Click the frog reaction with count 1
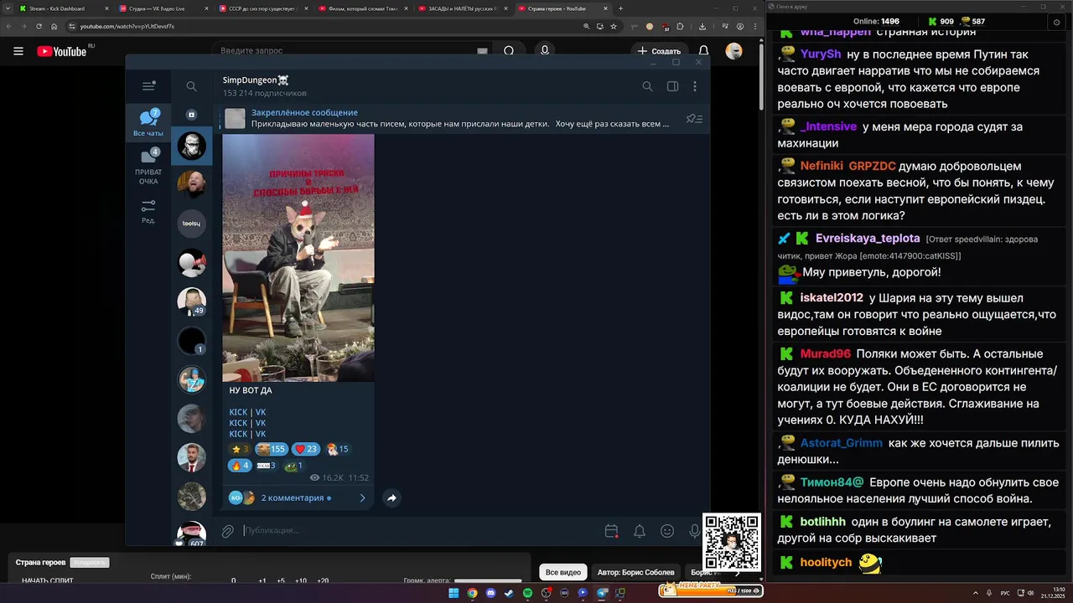This screenshot has height=603, width=1073. pos(293,466)
